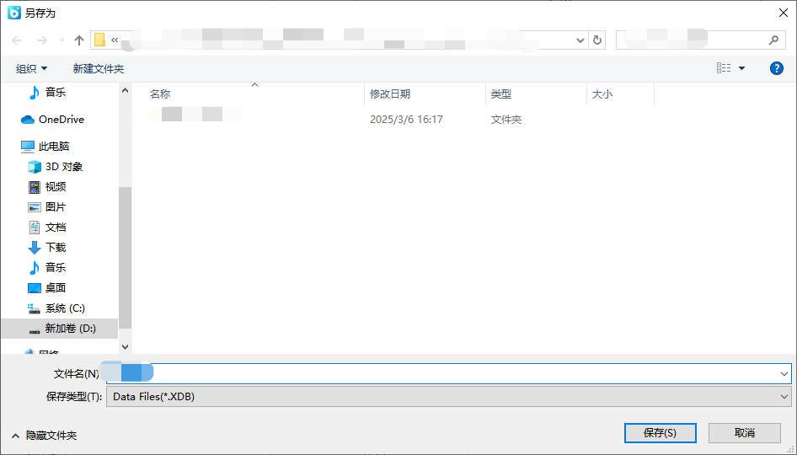Open the recent locations dropdown arrow
The width and height of the screenshot is (797, 455).
pos(62,40)
